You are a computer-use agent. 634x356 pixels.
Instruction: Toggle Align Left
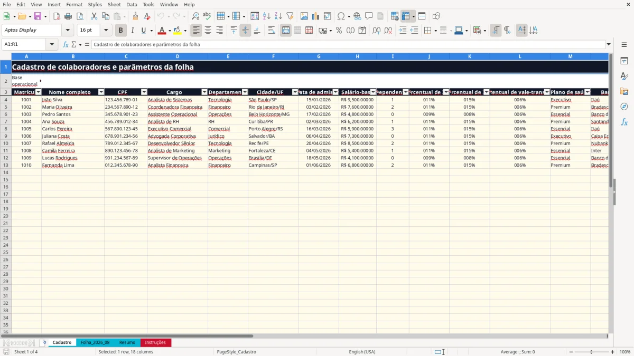tap(196, 31)
